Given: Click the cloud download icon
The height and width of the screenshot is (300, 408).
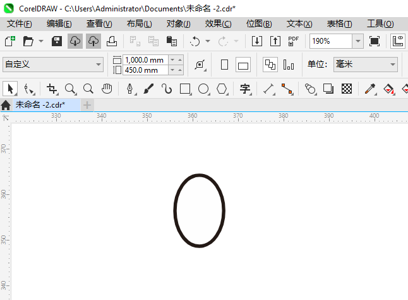Looking at the screenshot, I should pyautogui.click(x=75, y=41).
